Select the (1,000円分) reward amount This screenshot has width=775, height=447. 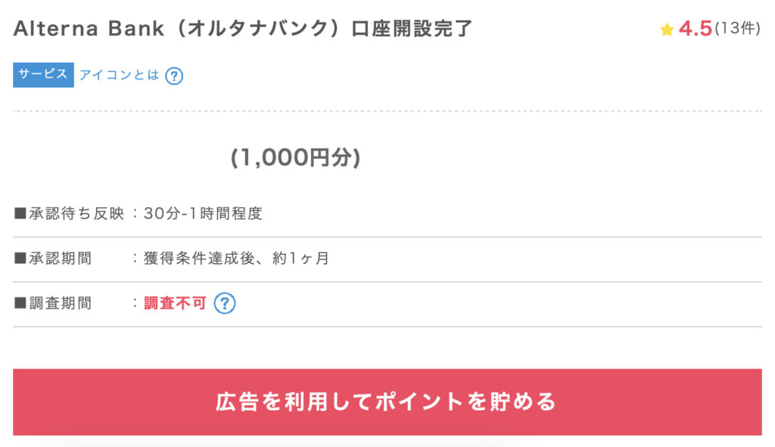pyautogui.click(x=296, y=157)
